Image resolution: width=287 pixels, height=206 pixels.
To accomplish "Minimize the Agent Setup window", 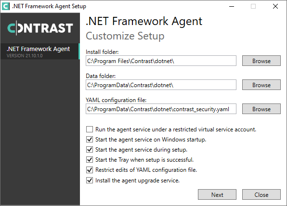I will [232, 6].
